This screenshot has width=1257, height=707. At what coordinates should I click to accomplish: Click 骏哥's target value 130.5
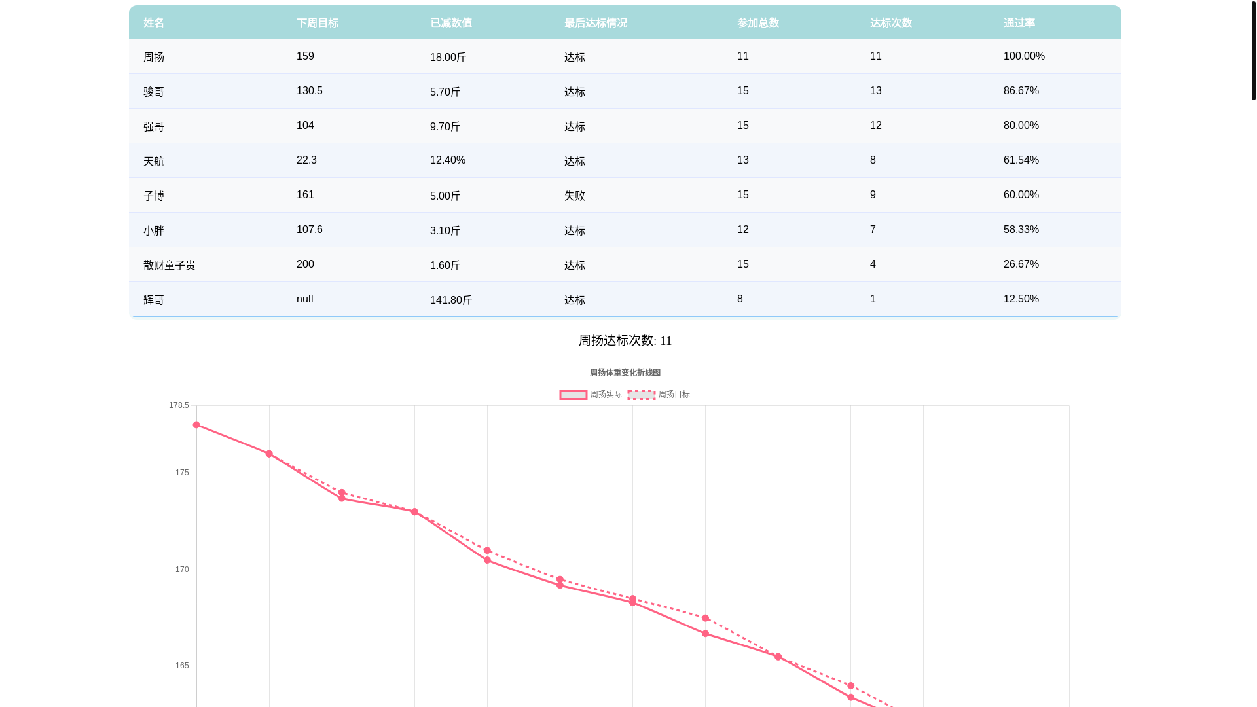click(310, 91)
